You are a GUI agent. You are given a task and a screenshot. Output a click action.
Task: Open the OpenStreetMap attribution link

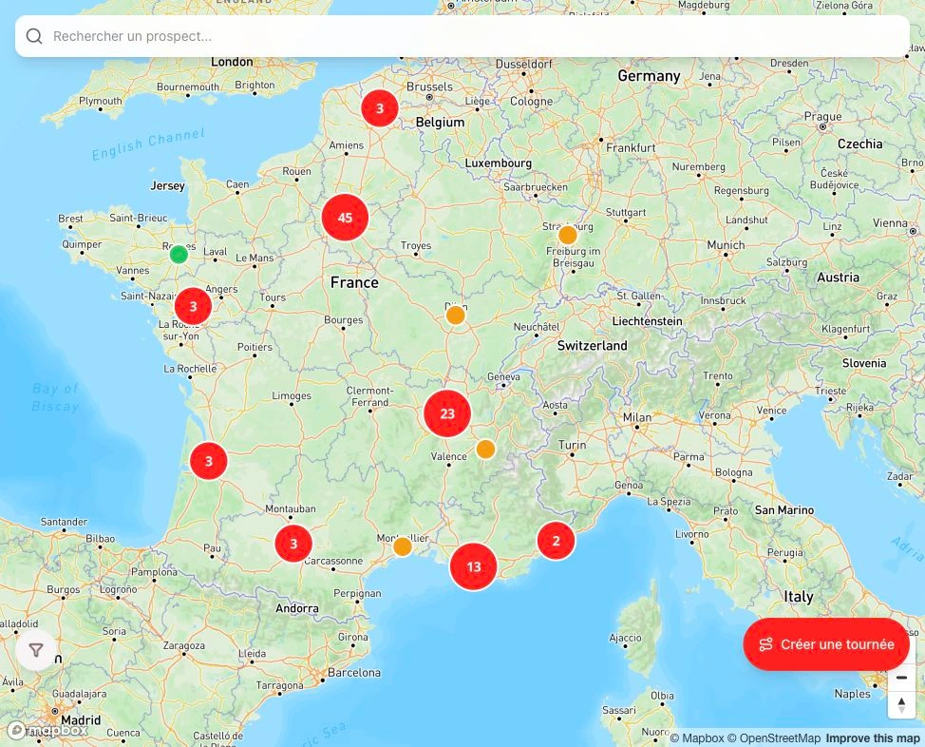773,738
